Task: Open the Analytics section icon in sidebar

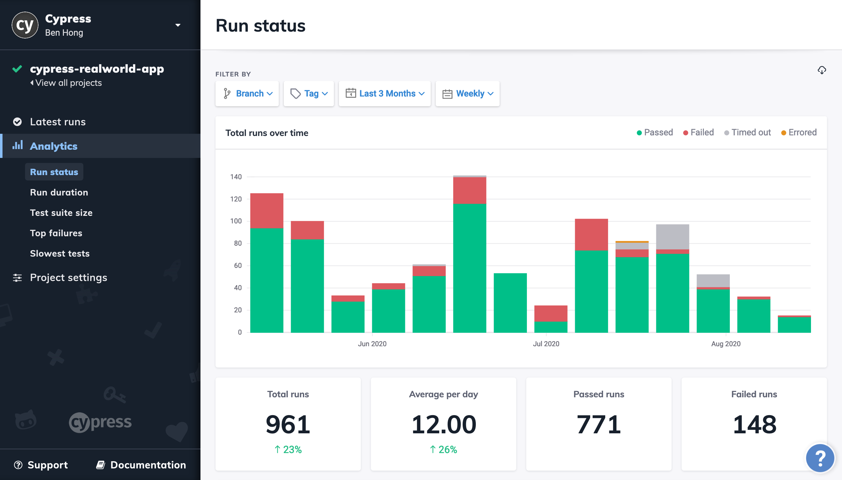Action: tap(18, 146)
